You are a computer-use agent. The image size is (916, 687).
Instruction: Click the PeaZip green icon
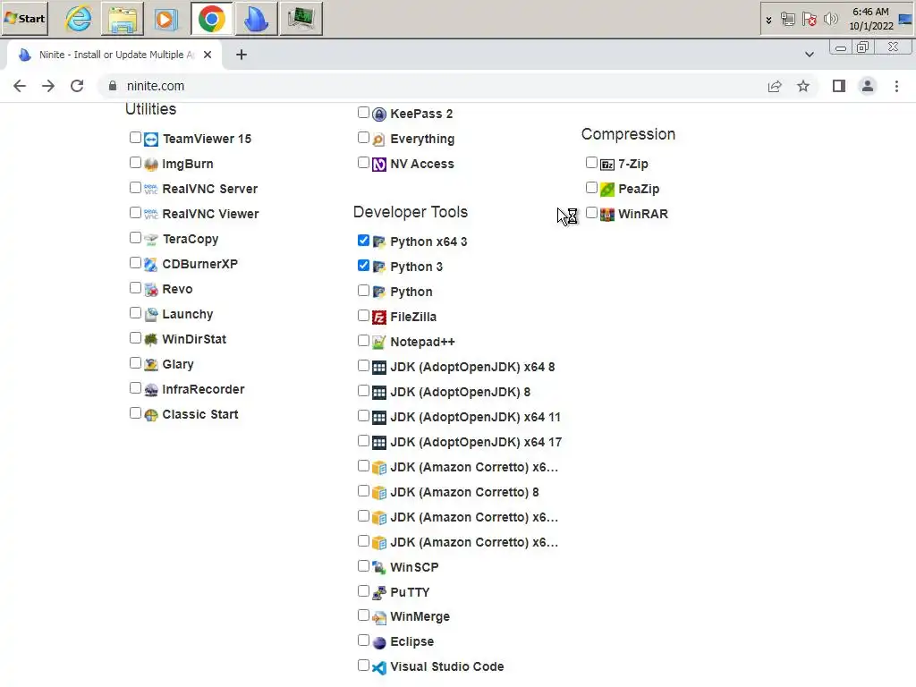[607, 190]
